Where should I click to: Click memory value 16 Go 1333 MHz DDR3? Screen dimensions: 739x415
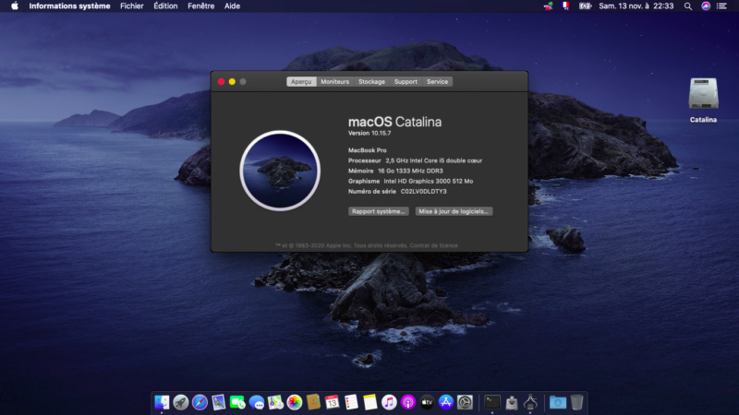[x=410, y=171]
